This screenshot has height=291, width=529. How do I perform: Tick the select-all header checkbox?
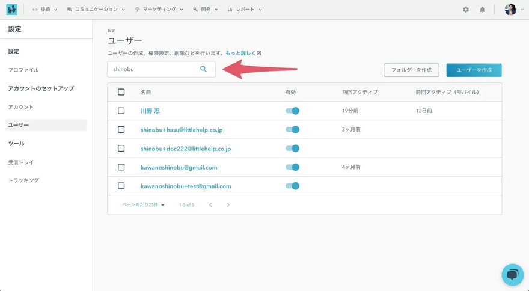[x=121, y=92]
